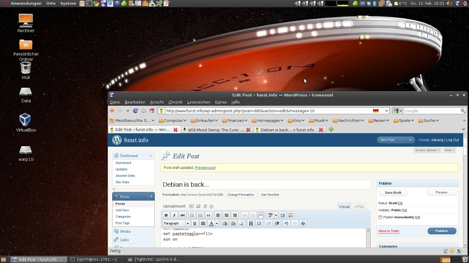Undo the last edit in the editor

coord(286,223)
